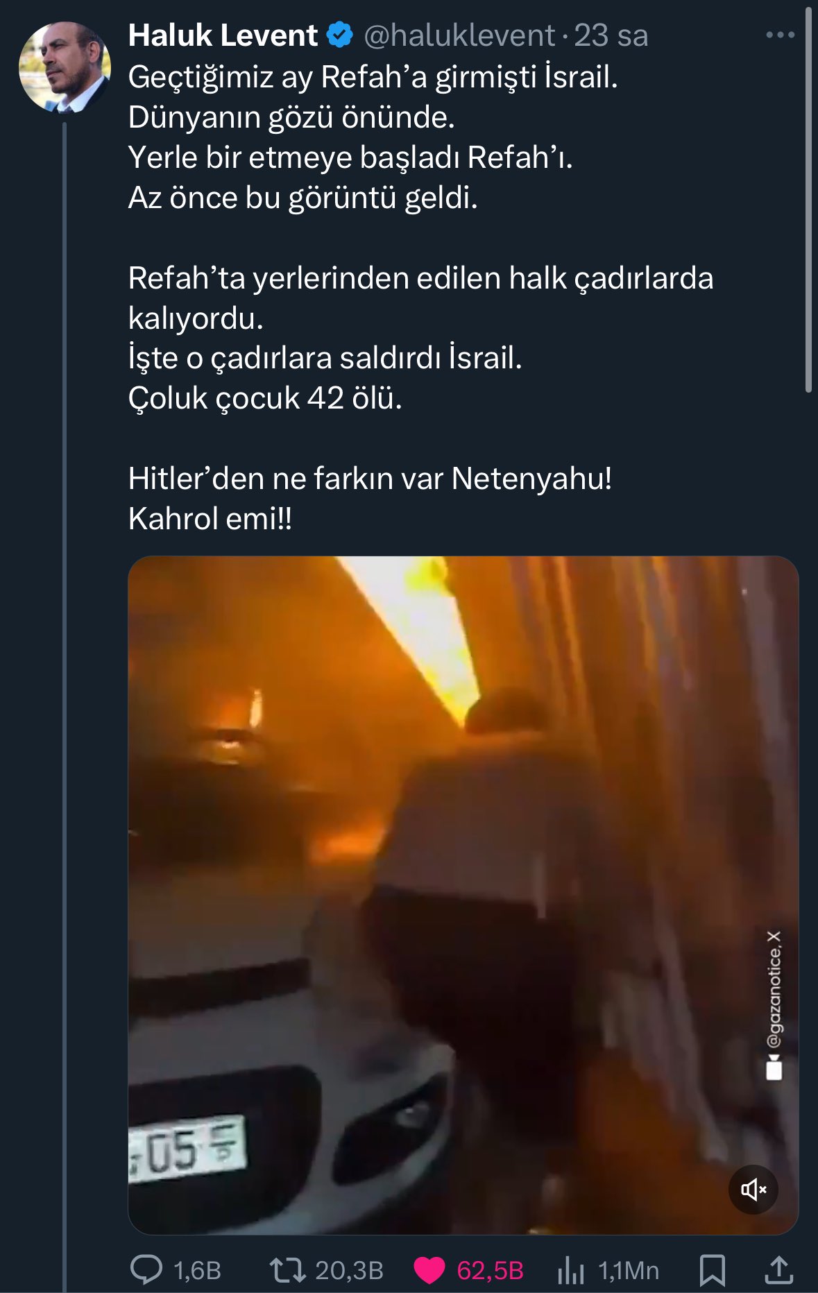
Task: Bookmark this tweet
Action: [713, 1270]
